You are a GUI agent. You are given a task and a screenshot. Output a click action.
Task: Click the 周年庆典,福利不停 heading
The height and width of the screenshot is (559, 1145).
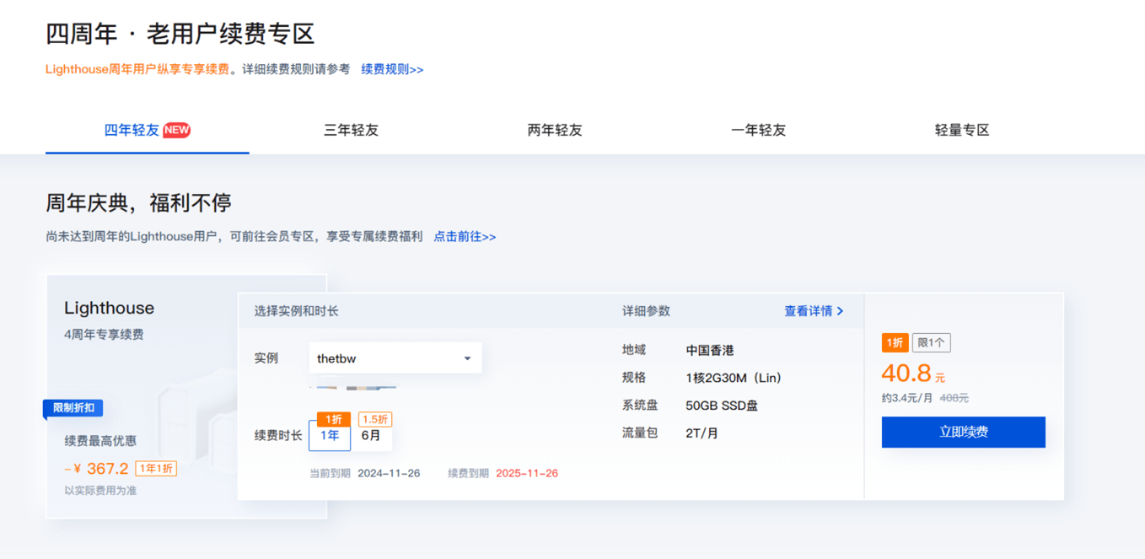point(139,203)
